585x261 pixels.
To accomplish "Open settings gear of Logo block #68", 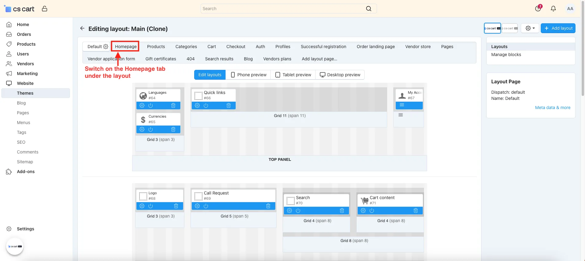I will [x=142, y=206].
